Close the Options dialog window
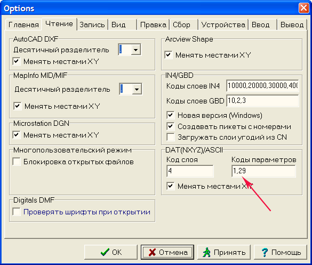The height and width of the screenshot is (265, 312). click(303, 8)
